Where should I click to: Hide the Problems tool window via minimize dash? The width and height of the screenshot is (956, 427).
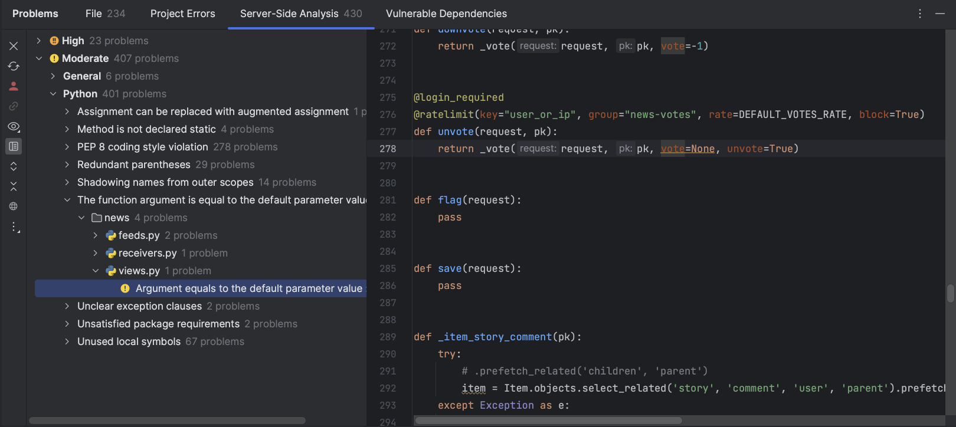pyautogui.click(x=940, y=14)
